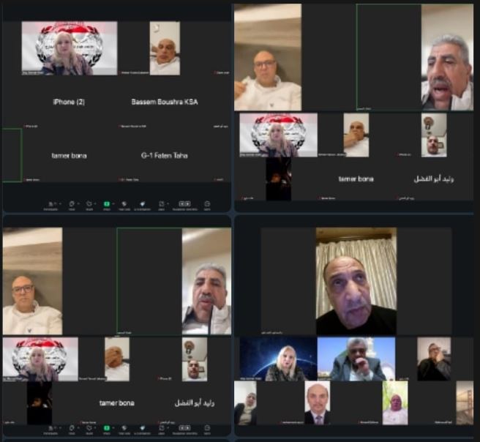Open Apps in the bottom-left window toolbar
Screen dimensions: 480x442
coord(160,428)
